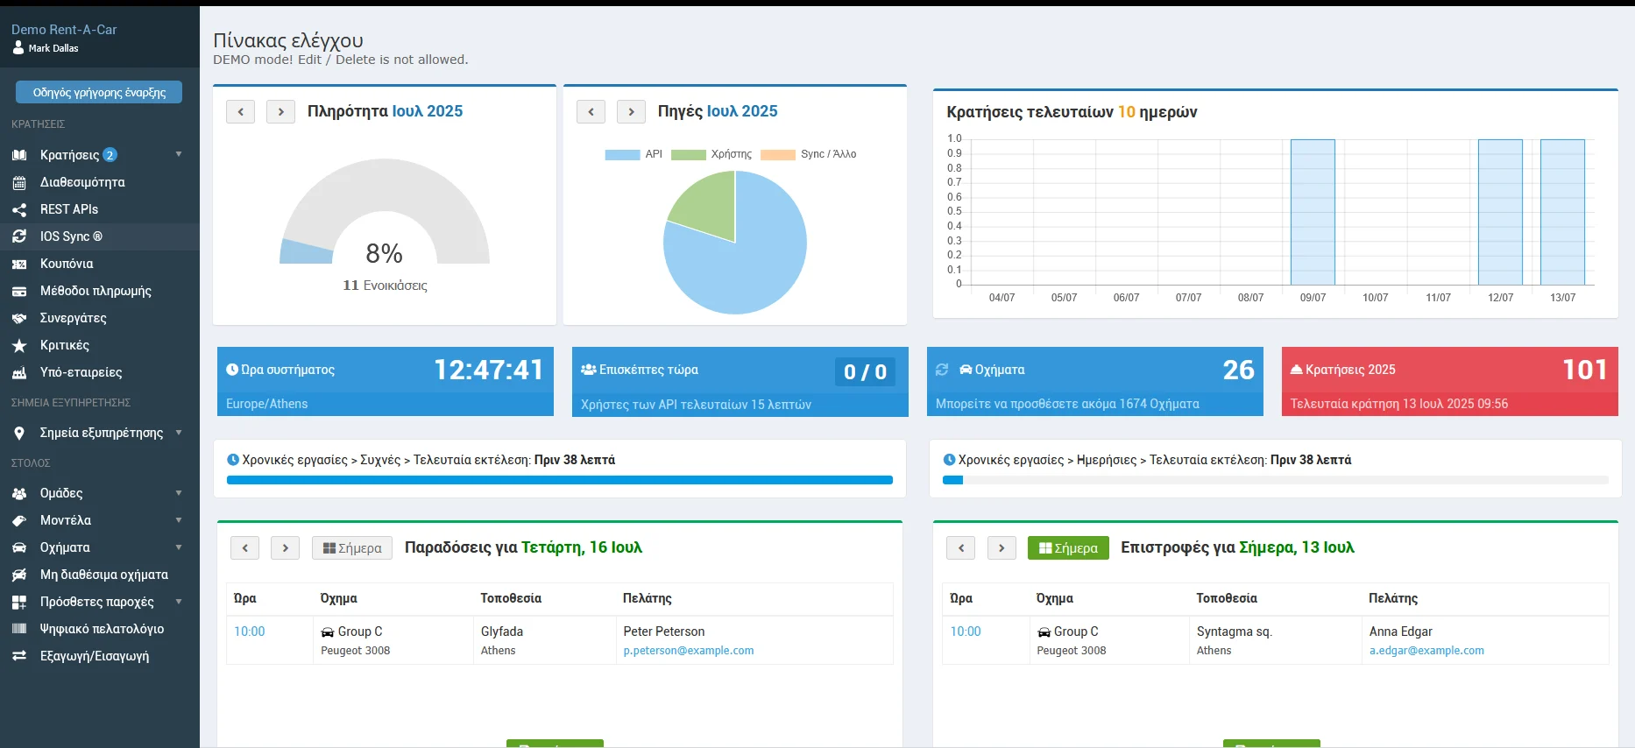Expand the Μοντέλα sidebar submenu arrow
Screen dimensions: 1635x748
pyautogui.click(x=179, y=520)
